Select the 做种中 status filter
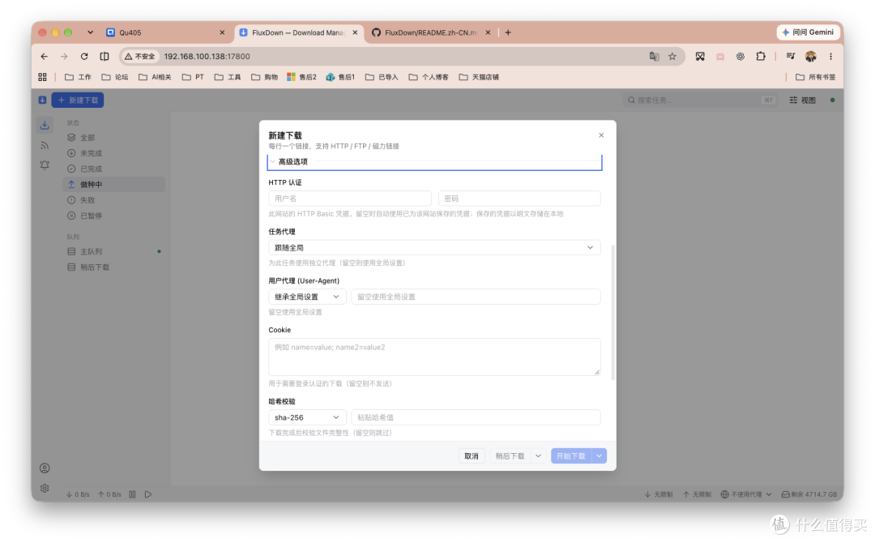The image size is (875, 543). point(114,184)
